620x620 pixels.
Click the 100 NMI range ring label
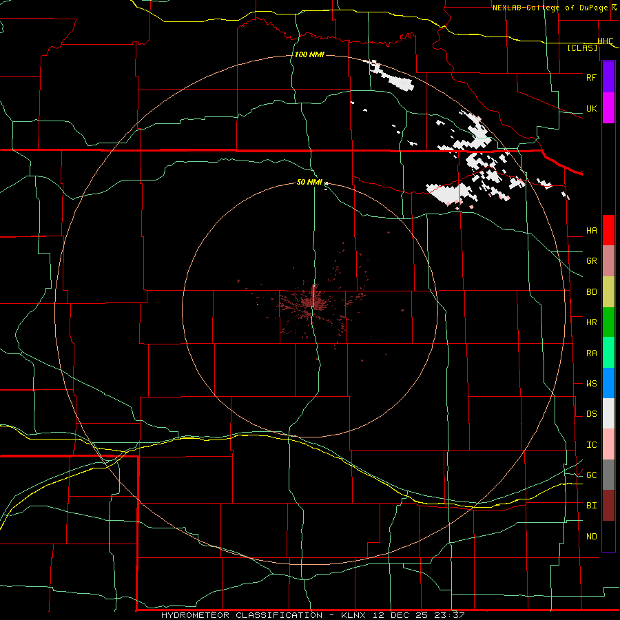coord(309,54)
